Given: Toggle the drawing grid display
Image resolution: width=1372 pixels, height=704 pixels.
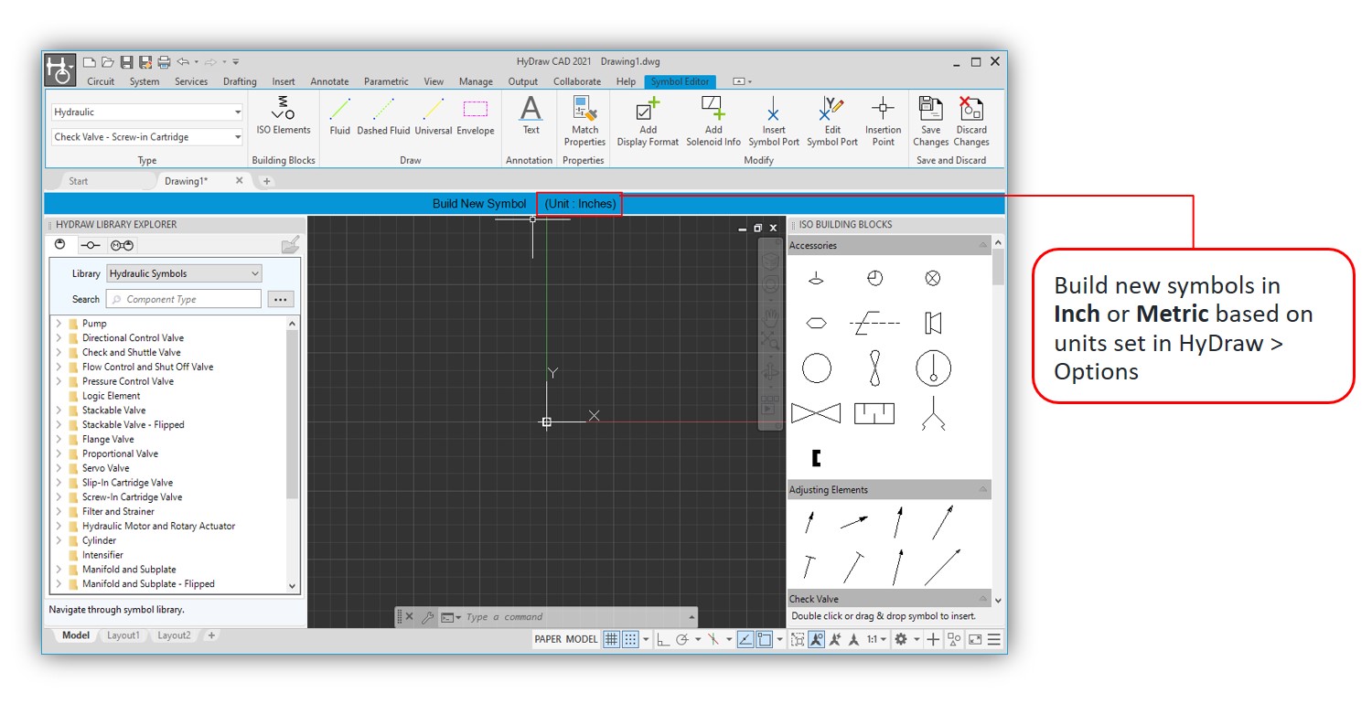Looking at the screenshot, I should pyautogui.click(x=611, y=639).
